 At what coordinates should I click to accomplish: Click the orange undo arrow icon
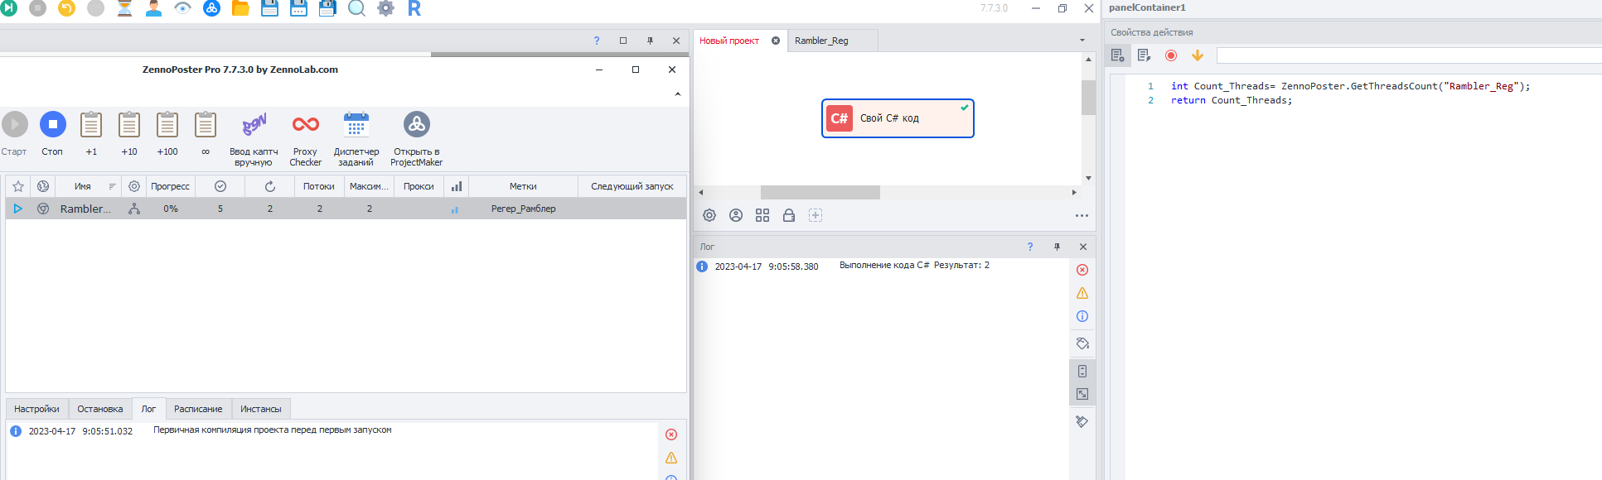point(66,7)
